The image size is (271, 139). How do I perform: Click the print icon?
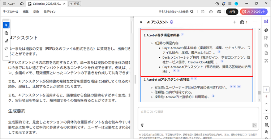[x=219, y=12]
